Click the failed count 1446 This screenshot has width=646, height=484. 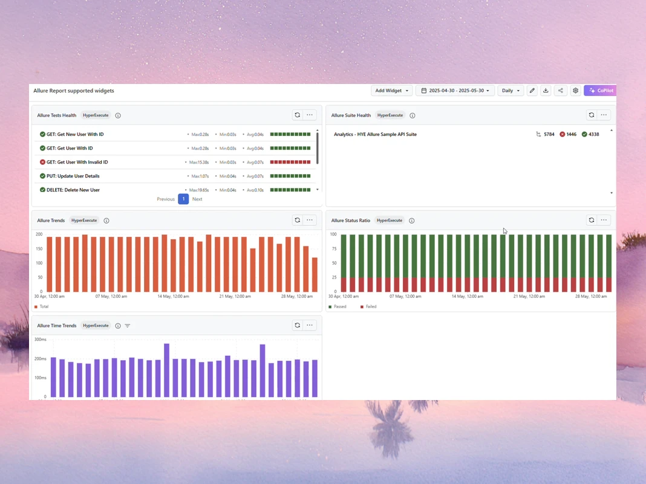(568, 134)
